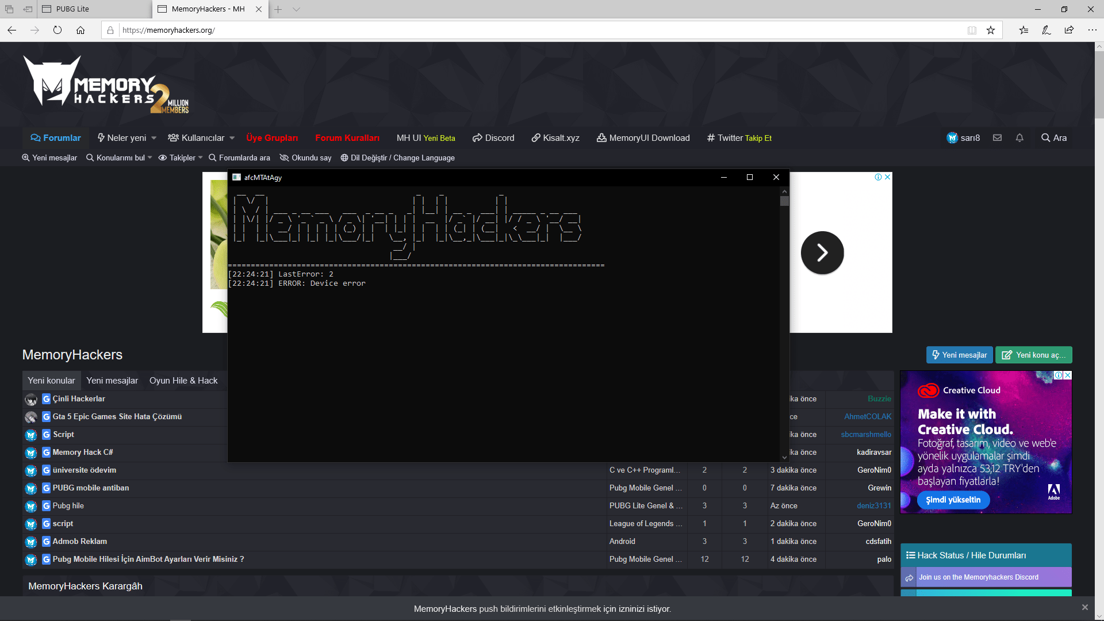Click Forumlarda ara link
This screenshot has width=1104, height=621.
pyautogui.click(x=239, y=158)
